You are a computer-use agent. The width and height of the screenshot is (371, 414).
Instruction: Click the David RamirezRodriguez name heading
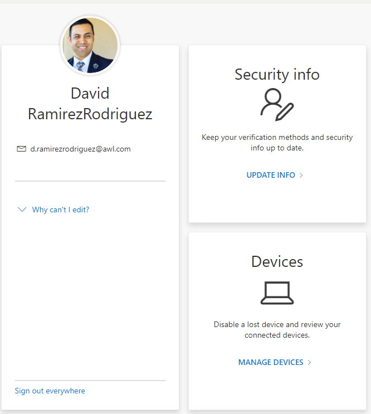(90, 104)
